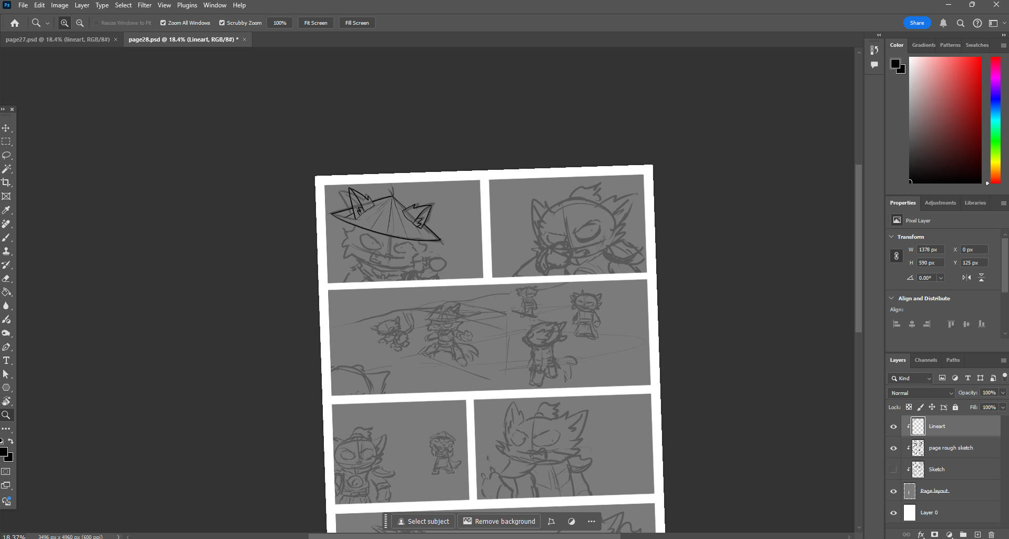Select the Eraser tool
The image size is (1009, 539).
tap(6, 278)
